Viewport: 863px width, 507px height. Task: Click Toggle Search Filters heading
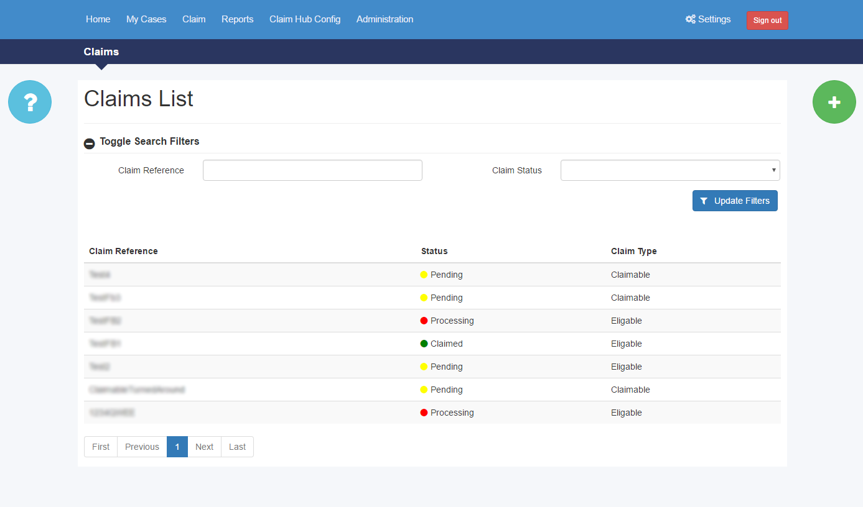coord(149,141)
